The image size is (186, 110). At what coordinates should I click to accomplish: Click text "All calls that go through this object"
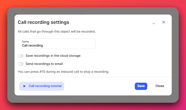pyautogui.click(x=44, y=31)
